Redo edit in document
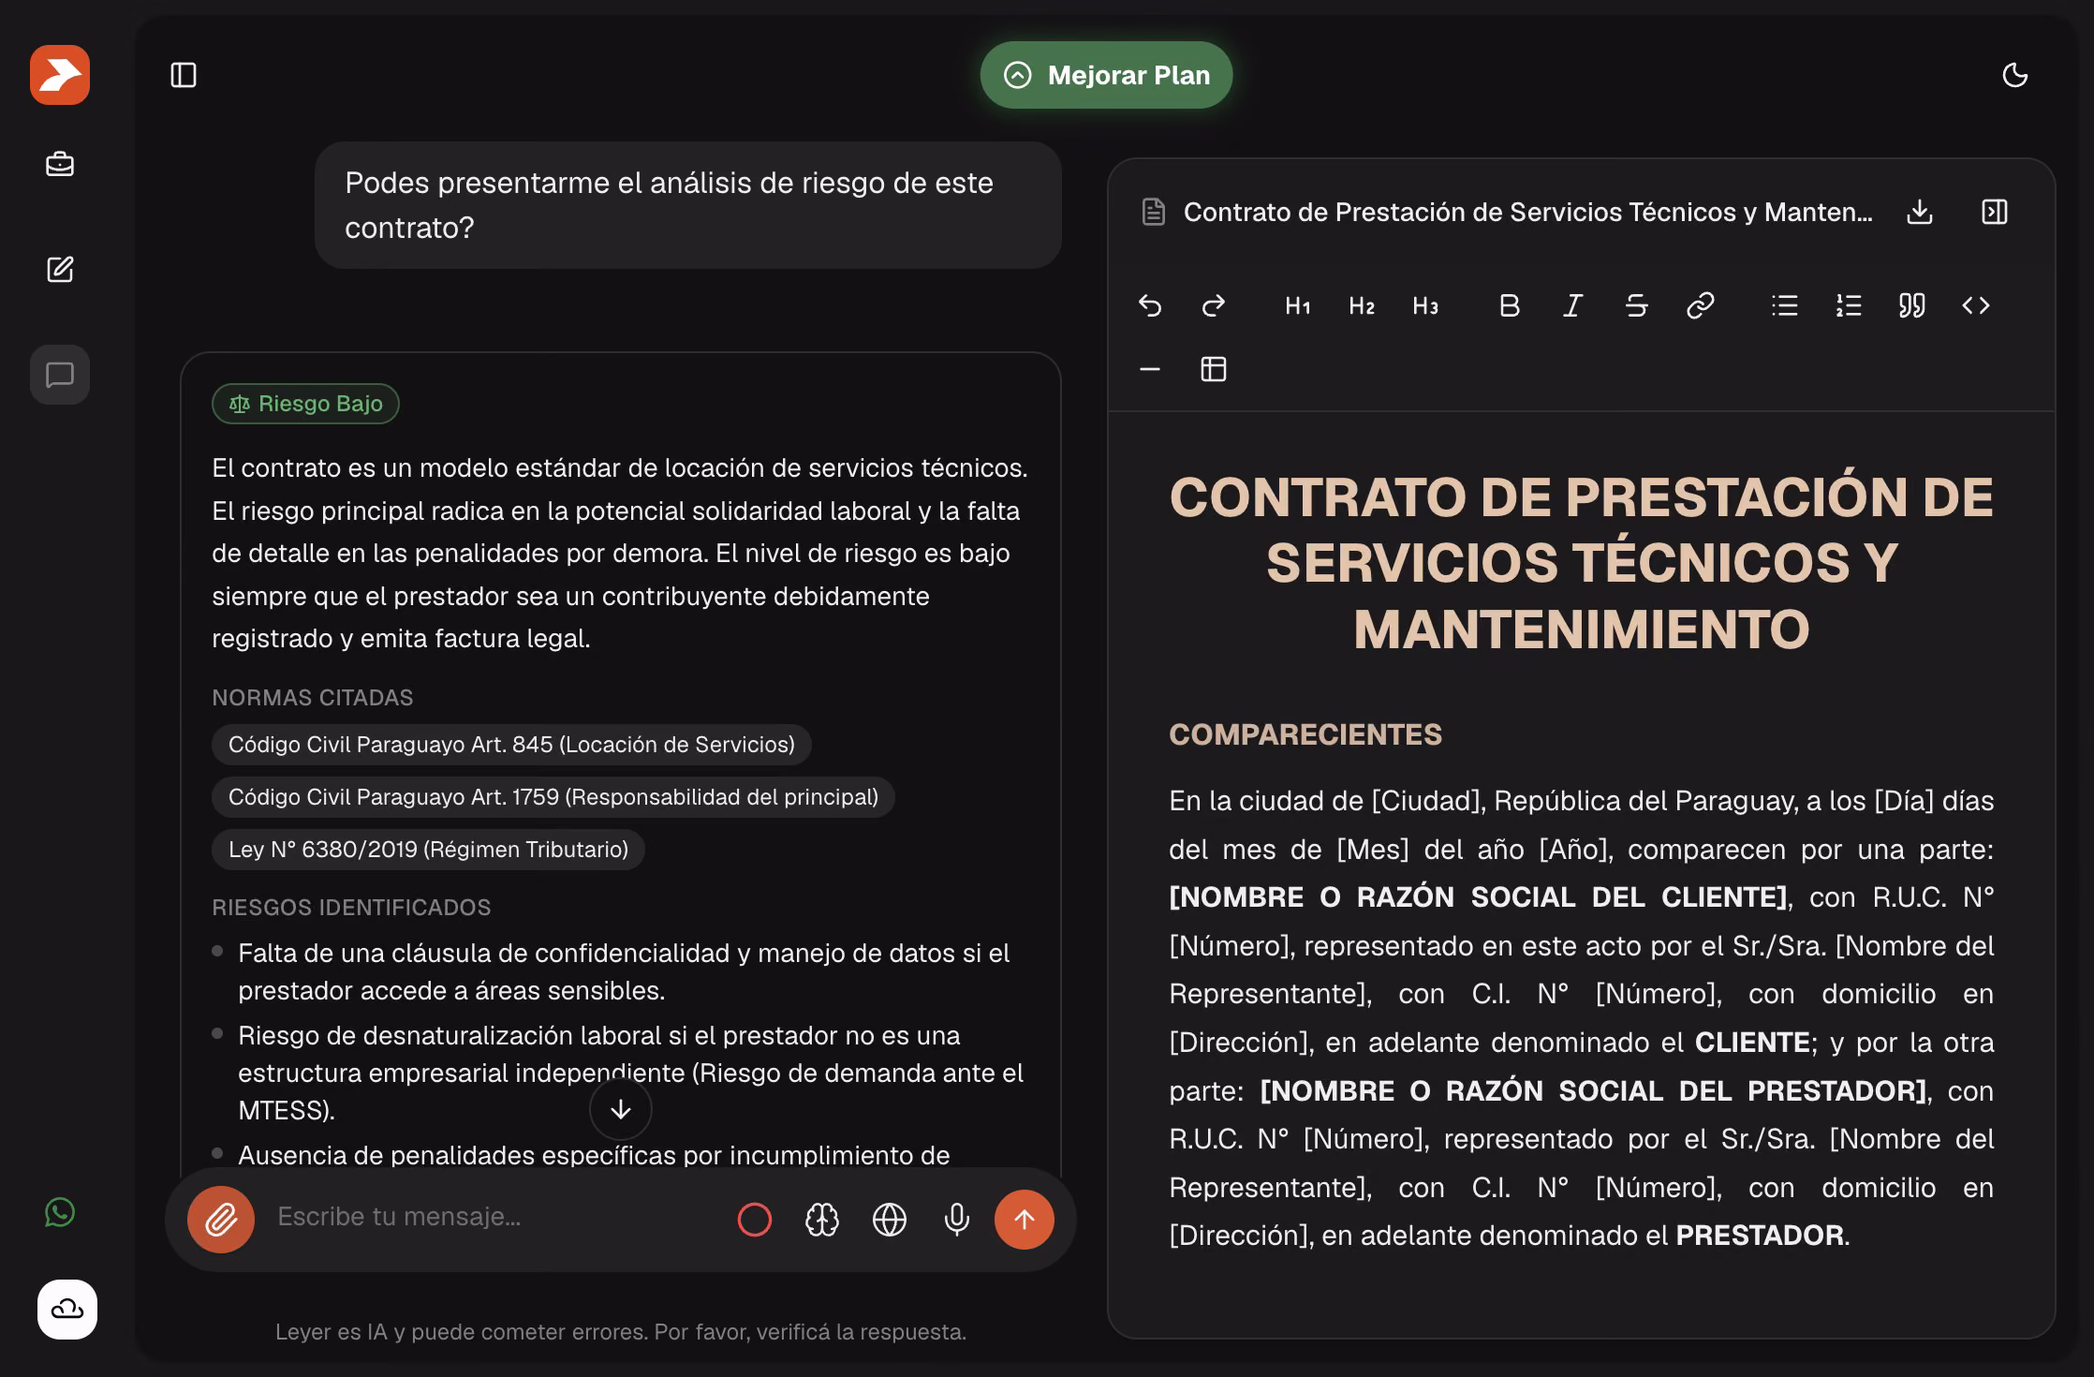Viewport: 2094px width, 1377px height. (x=1214, y=305)
